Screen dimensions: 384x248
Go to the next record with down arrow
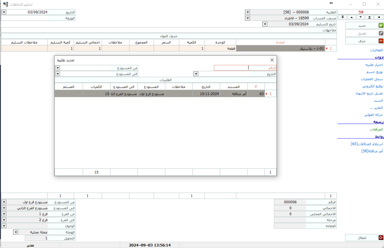point(361,17)
